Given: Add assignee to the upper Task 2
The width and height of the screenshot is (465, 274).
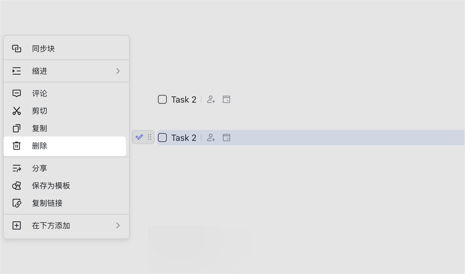Looking at the screenshot, I should (211, 99).
